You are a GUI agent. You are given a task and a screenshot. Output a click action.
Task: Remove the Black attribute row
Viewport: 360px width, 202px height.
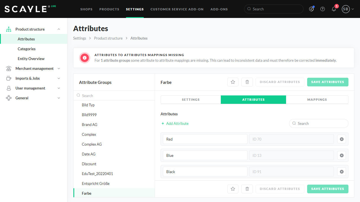click(x=341, y=172)
